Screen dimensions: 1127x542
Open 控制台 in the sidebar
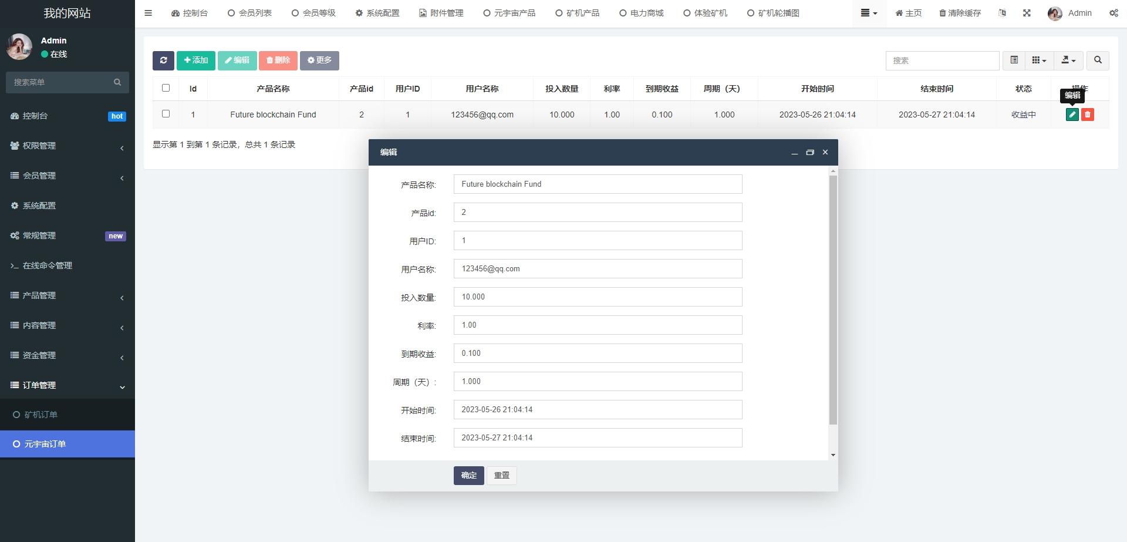(x=68, y=116)
